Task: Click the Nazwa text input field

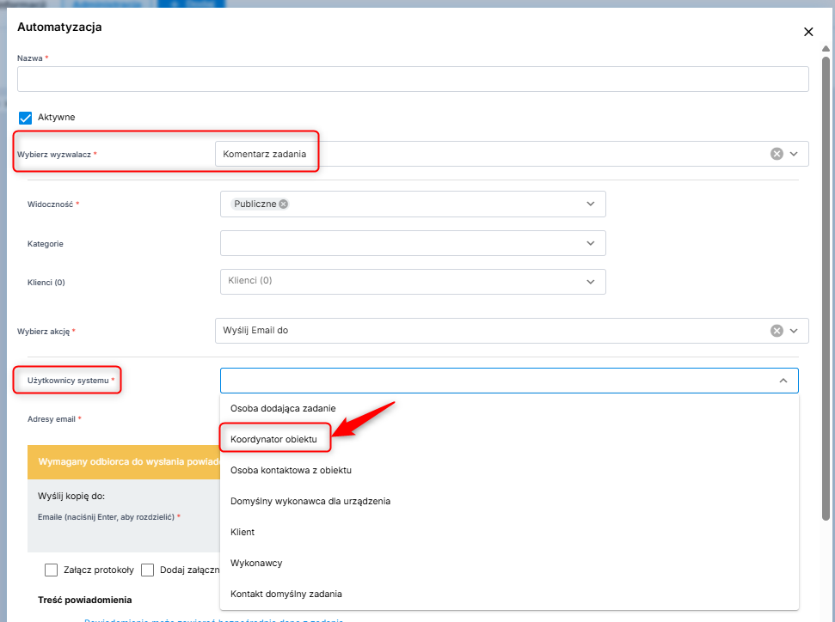Action: click(413, 79)
